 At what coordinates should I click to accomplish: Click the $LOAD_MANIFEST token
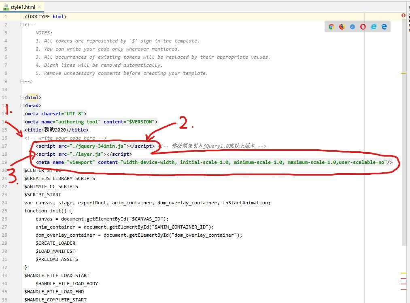coord(55,251)
